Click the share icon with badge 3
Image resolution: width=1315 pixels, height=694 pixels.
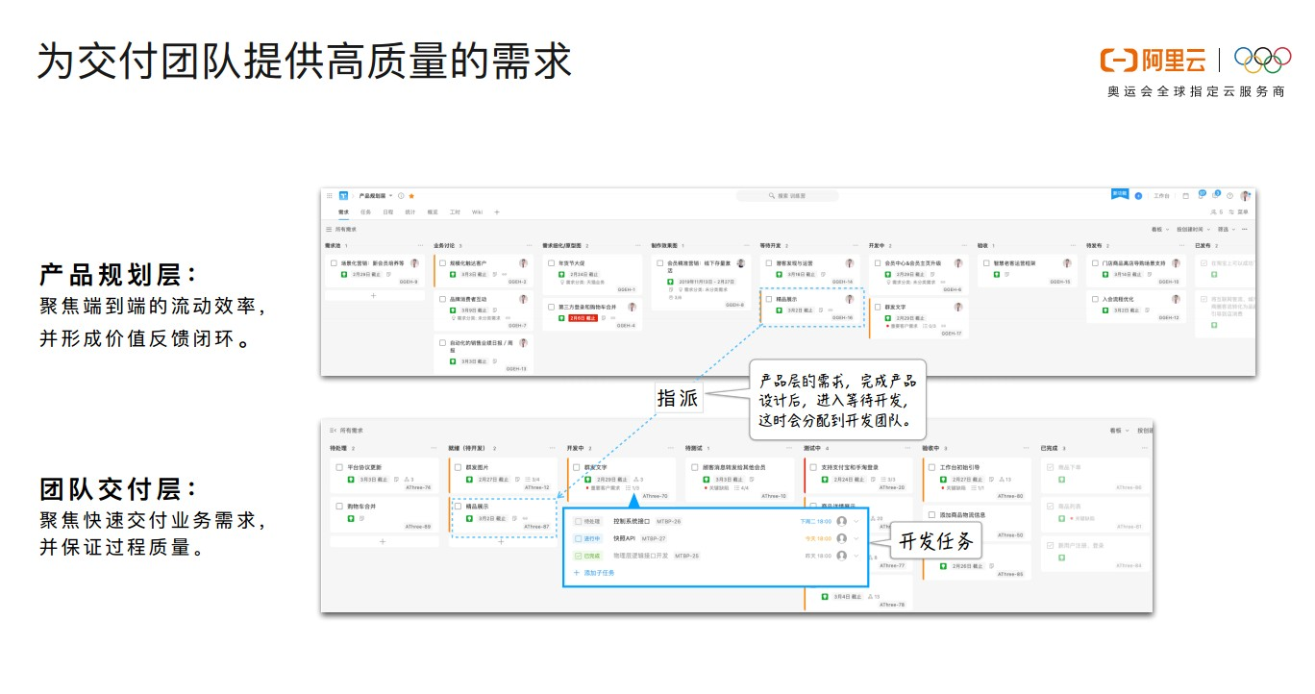click(1215, 195)
